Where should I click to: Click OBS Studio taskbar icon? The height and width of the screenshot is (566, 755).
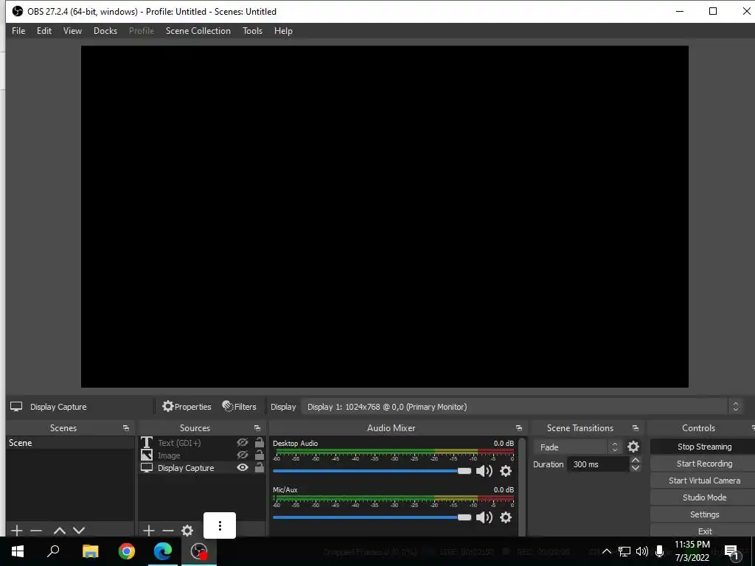click(199, 551)
